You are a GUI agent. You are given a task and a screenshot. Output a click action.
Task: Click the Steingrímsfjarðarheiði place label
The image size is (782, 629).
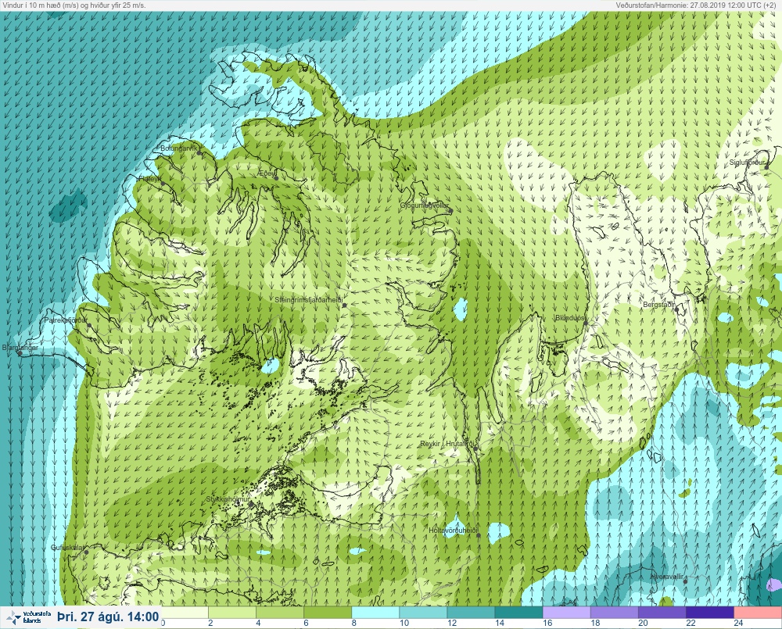click(x=309, y=300)
